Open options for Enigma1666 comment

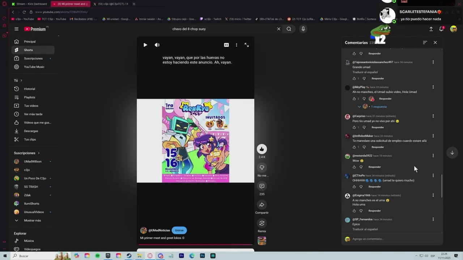coord(433,195)
